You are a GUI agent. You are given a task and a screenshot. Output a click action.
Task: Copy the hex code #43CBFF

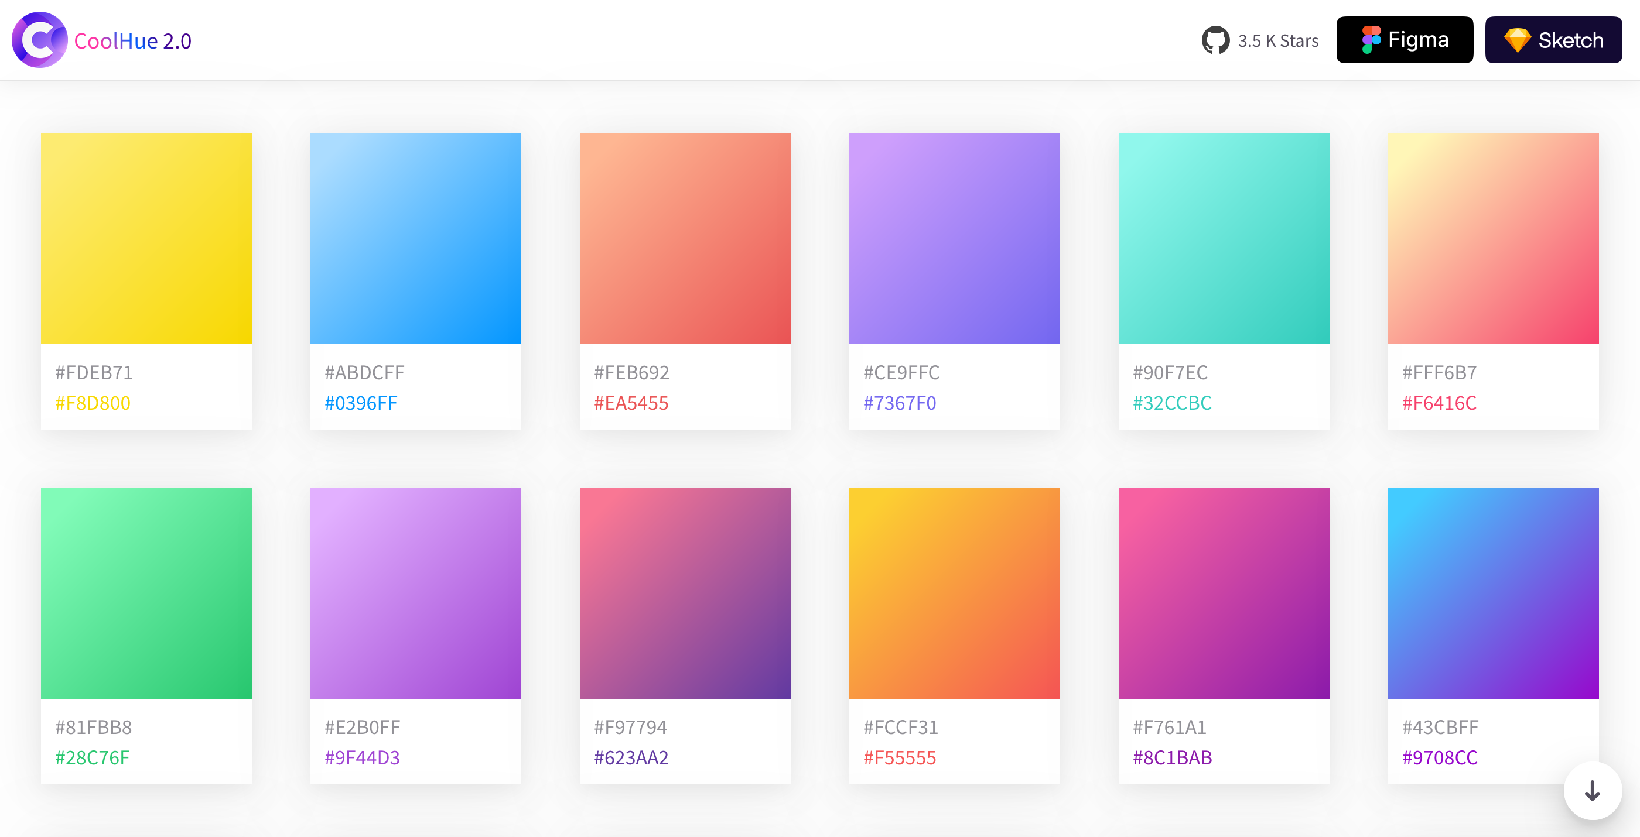[1440, 728]
